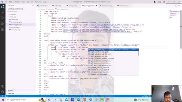Click the jquery.slim.min.js CDN link

93,27
